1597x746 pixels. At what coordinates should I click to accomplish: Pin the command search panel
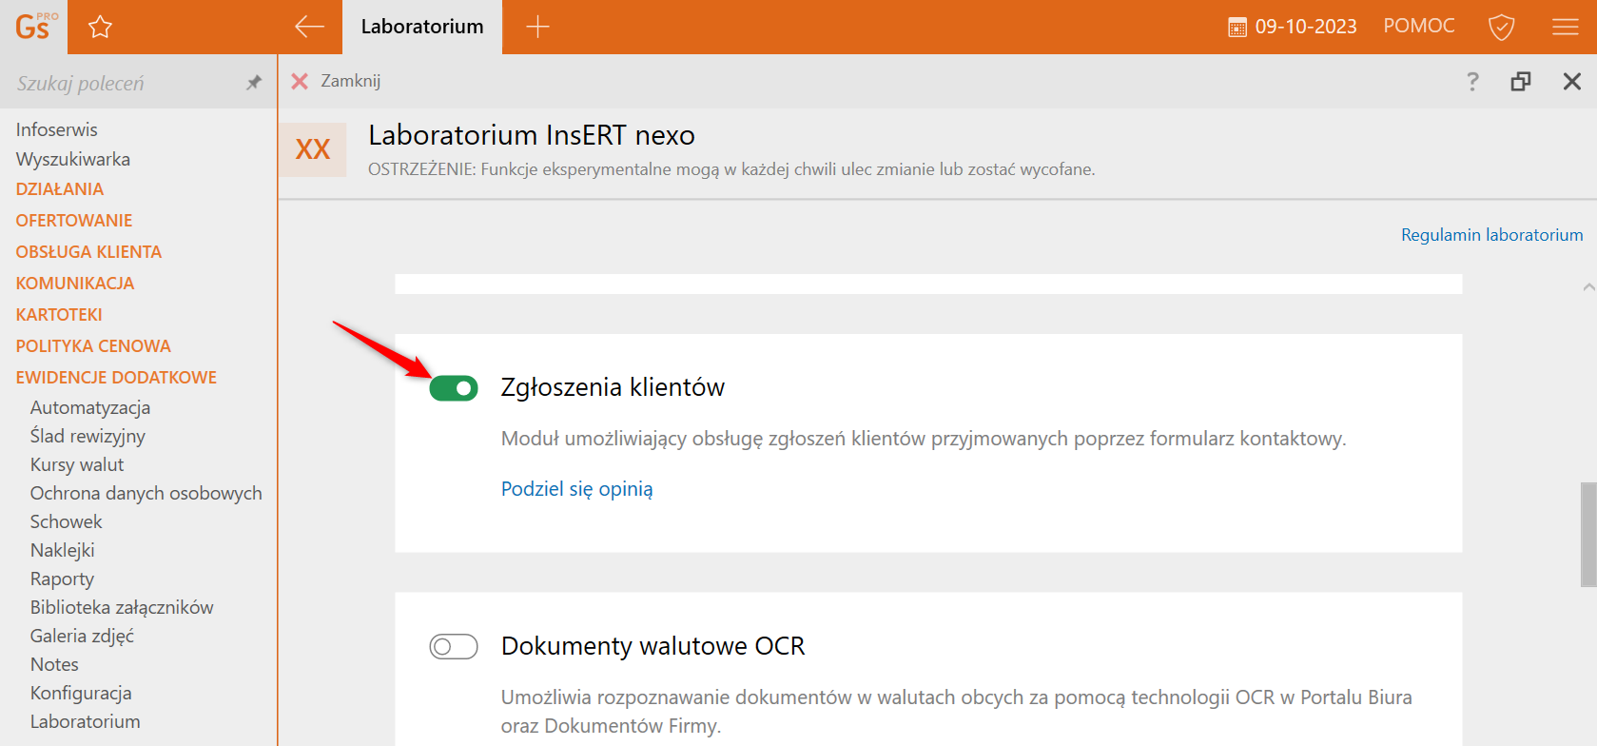253,83
